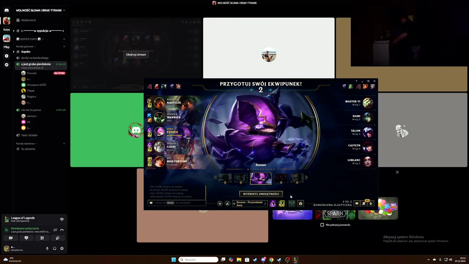Open the tu-piszemy text channel
The width and height of the screenshot is (469, 264).
click(41, 149)
